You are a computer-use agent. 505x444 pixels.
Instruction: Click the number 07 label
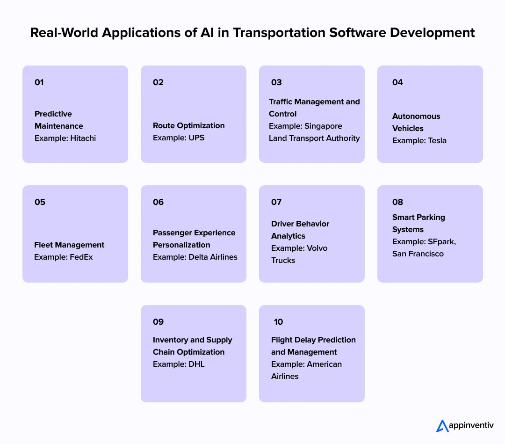(x=276, y=202)
